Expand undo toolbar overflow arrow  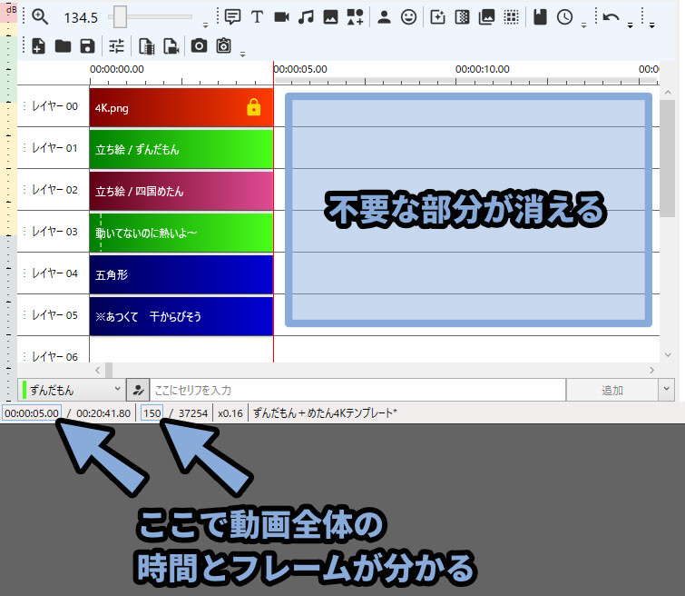(x=630, y=25)
